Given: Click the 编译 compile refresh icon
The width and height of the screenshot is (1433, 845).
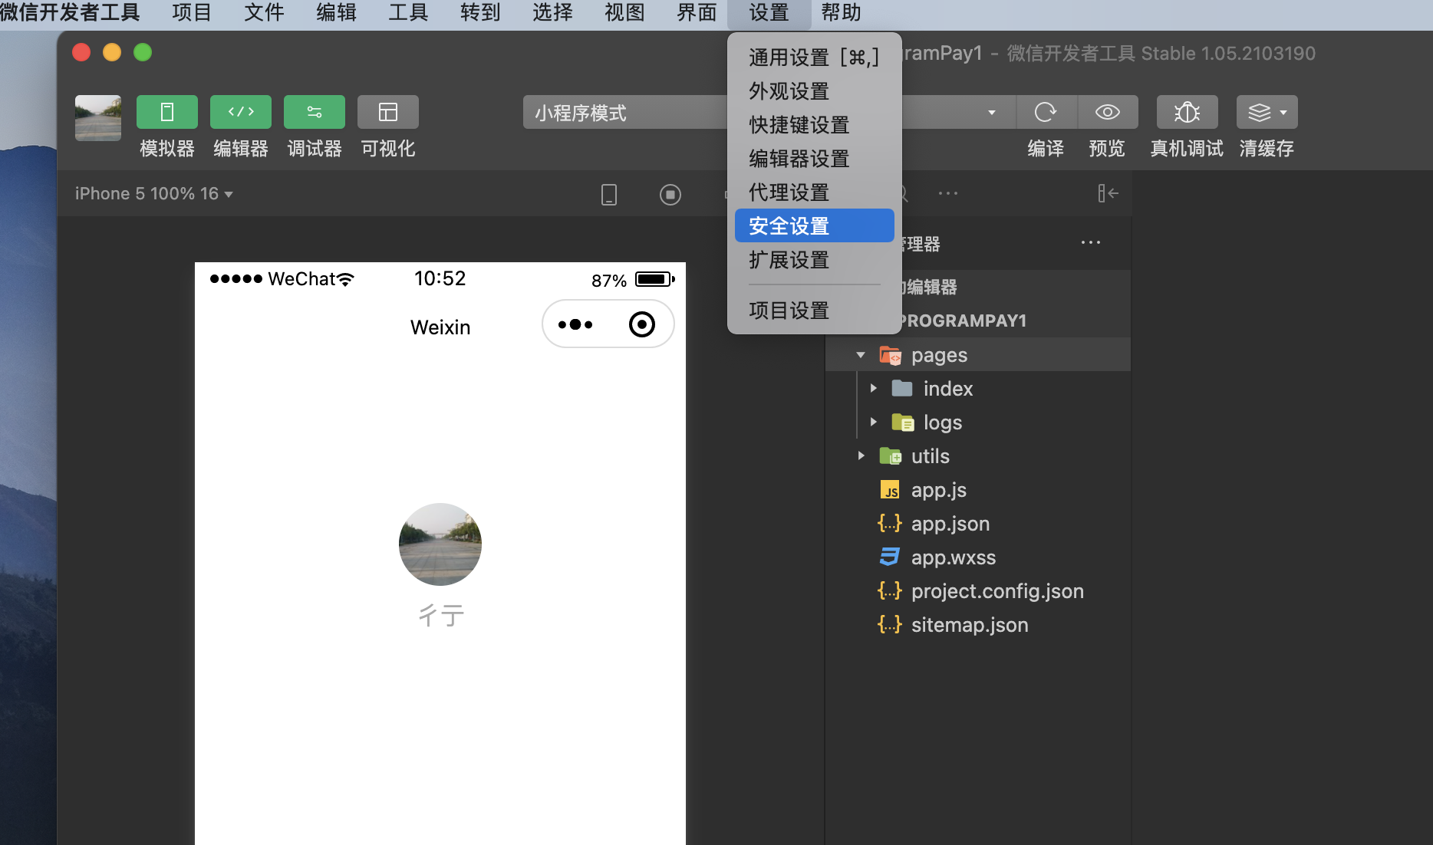Looking at the screenshot, I should (1046, 112).
